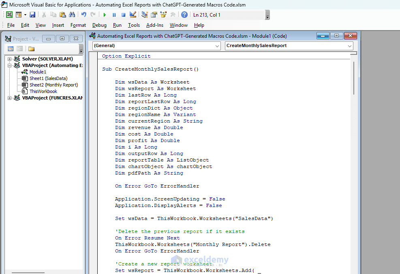Open the Tools menu
This screenshot has width=400, height=274.
point(134,25)
